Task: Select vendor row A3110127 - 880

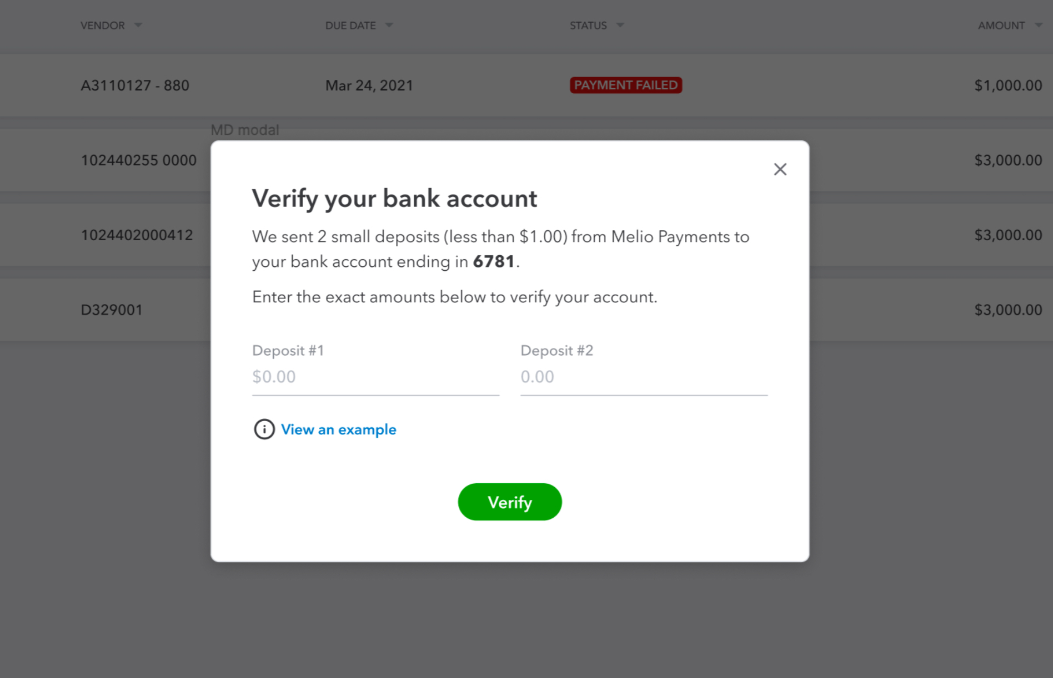Action: pyautogui.click(x=135, y=85)
